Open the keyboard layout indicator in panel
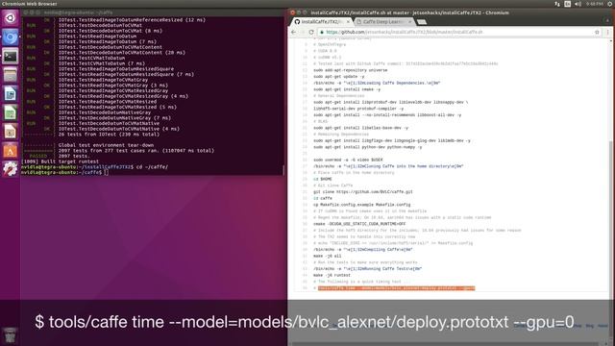Image resolution: width=615 pixels, height=346 pixels. (568, 4)
